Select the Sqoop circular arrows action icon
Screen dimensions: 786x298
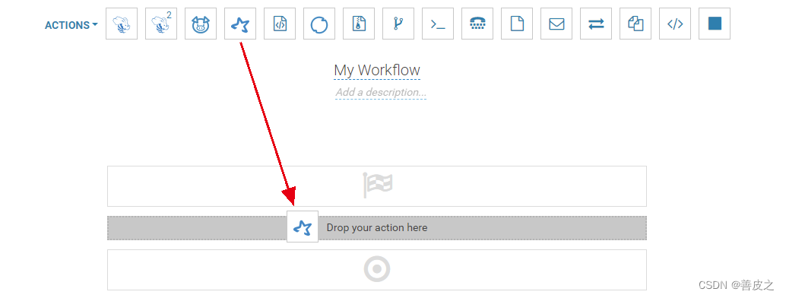[x=319, y=24]
